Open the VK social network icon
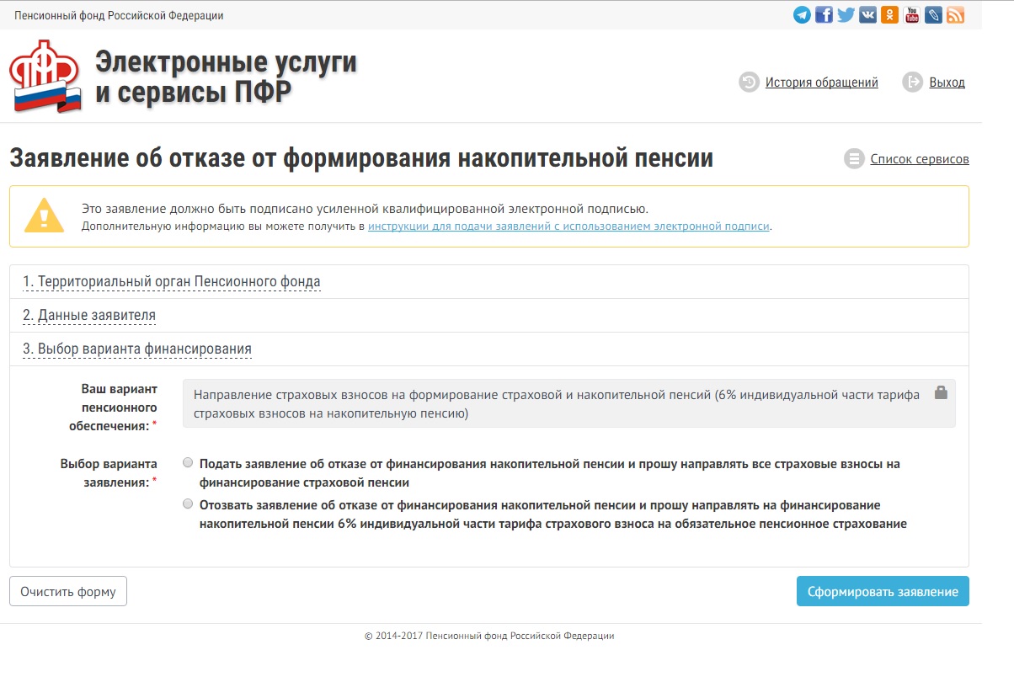The image size is (1014, 682). click(x=867, y=15)
